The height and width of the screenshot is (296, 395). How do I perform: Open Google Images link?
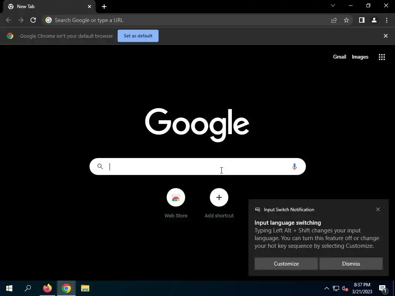pos(360,57)
